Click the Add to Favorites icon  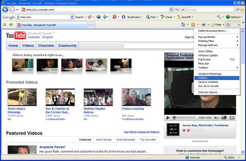pyautogui.click(x=11, y=25)
